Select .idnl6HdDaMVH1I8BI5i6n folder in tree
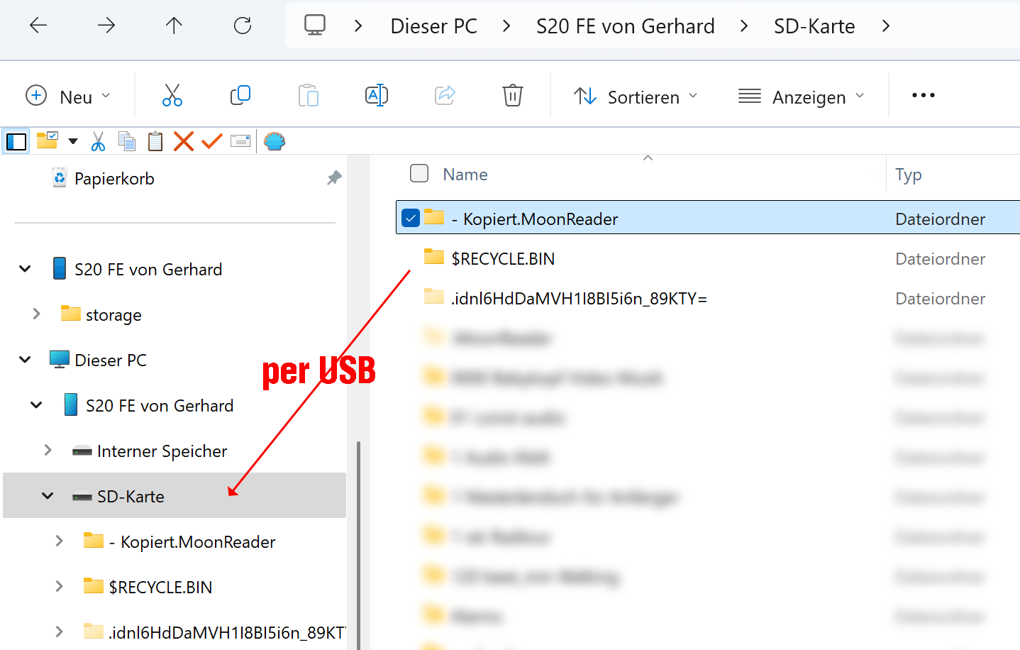Viewport: 1020px width, 650px height. (226, 632)
